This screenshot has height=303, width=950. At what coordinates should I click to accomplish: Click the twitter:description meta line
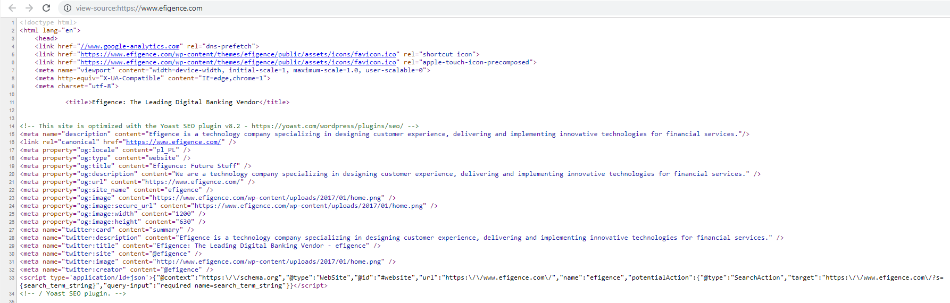click(x=402, y=238)
